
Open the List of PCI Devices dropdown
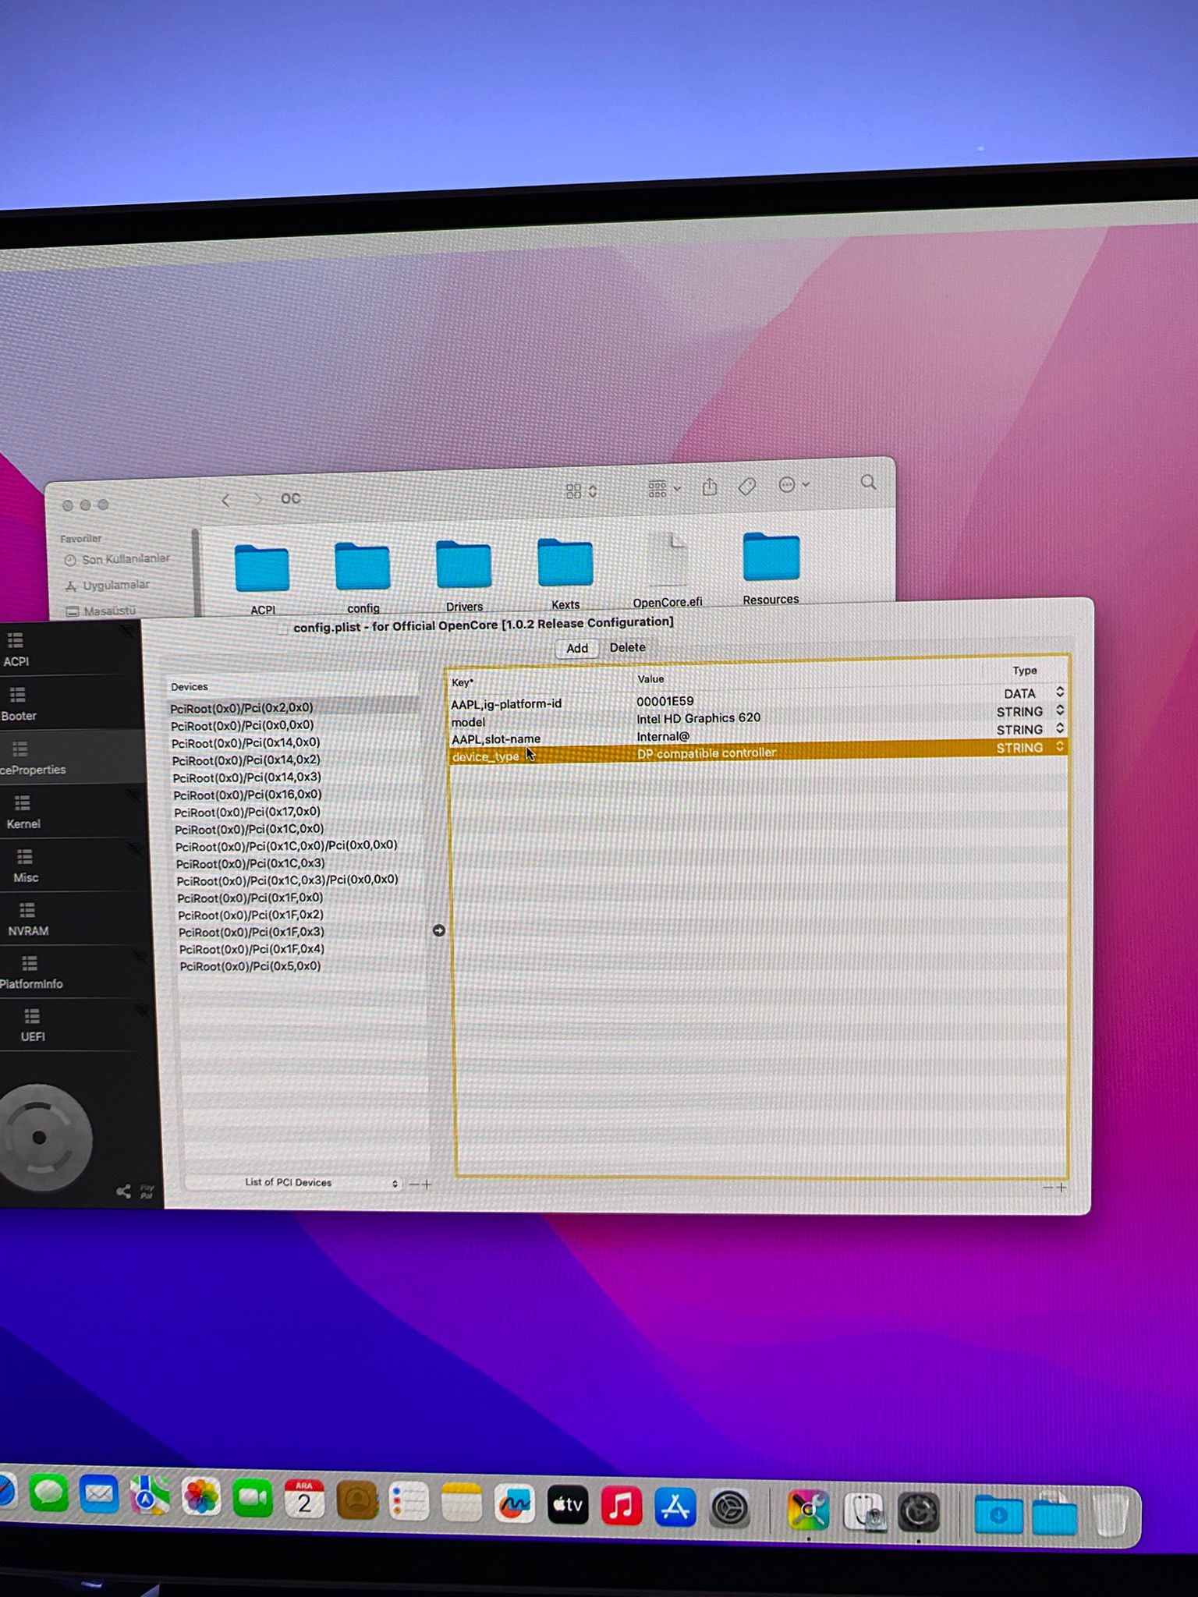point(293,1183)
